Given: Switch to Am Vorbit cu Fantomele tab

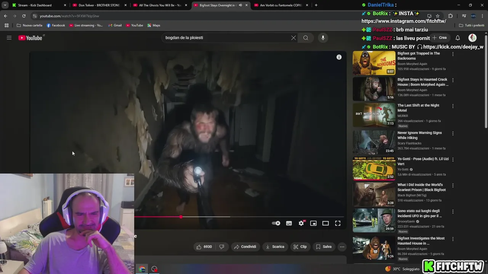Looking at the screenshot, I should [281, 5].
